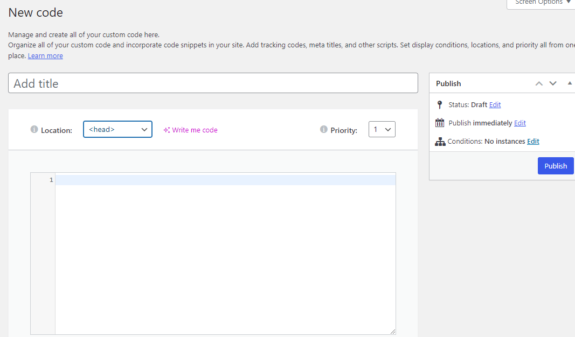Collapse the Publish panel with the triangle toggle
Viewport: 575px width, 337px height.
tap(570, 83)
